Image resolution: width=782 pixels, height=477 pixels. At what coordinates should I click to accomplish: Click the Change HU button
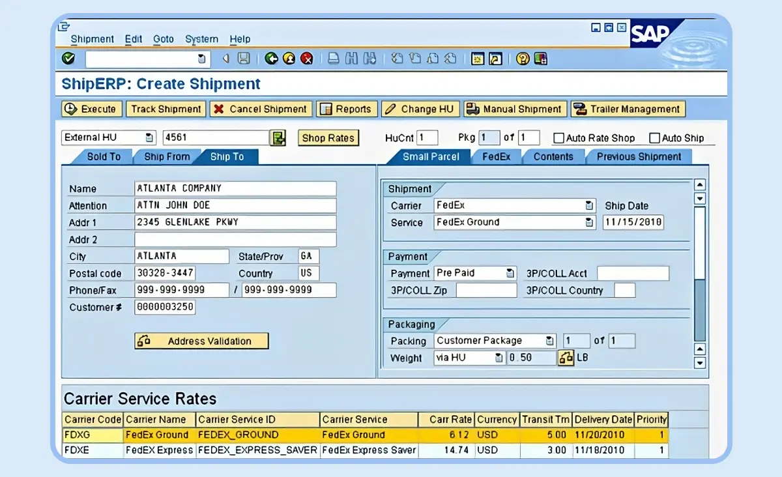click(420, 109)
